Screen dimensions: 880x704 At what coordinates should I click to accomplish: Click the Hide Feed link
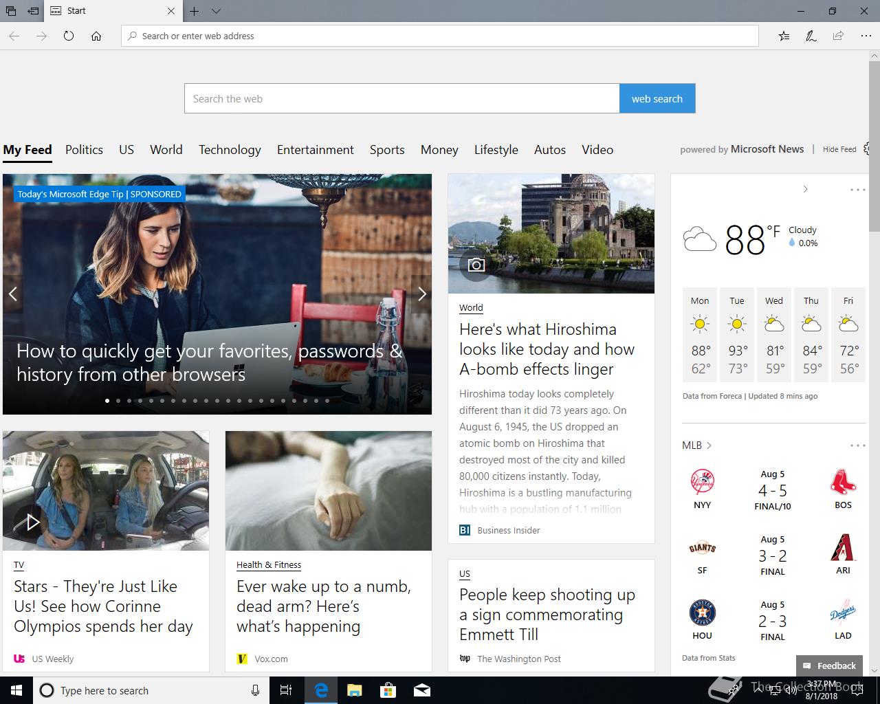[839, 149]
